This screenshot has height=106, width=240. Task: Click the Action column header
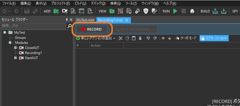pos(106,46)
